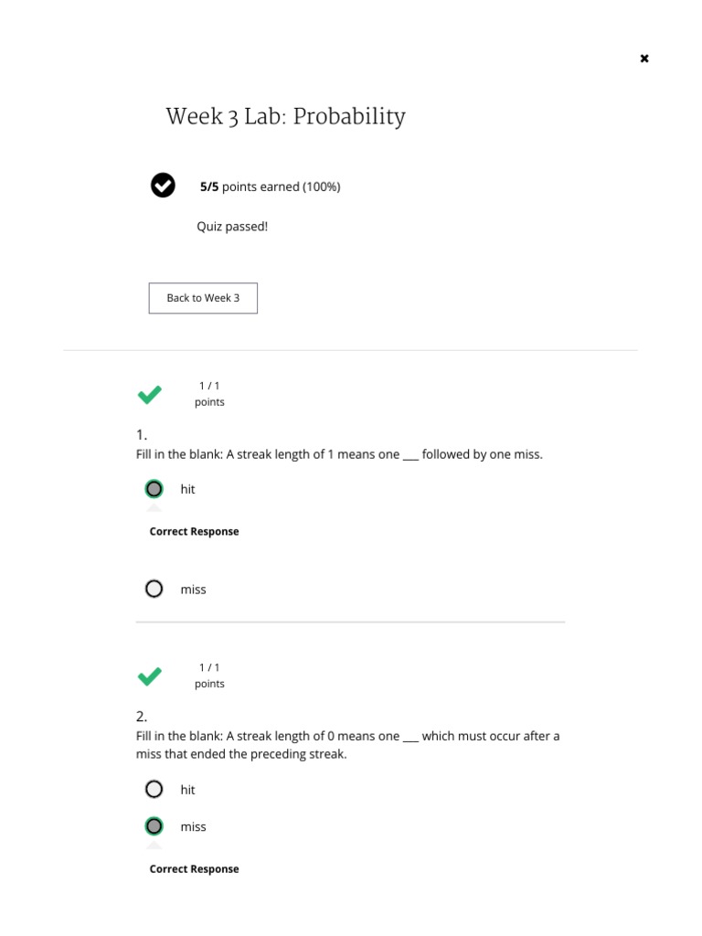Click the 'miss' option label in question 2

[193, 826]
